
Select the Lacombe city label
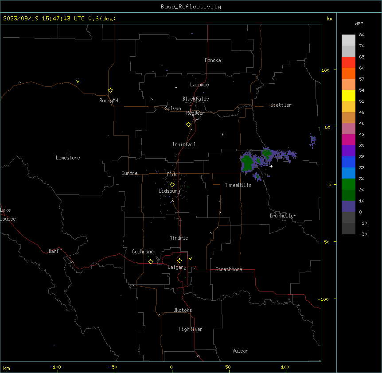[199, 85]
